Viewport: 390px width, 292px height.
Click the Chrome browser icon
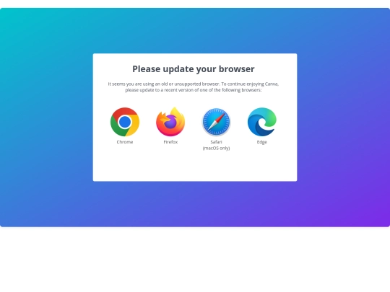coord(125,122)
